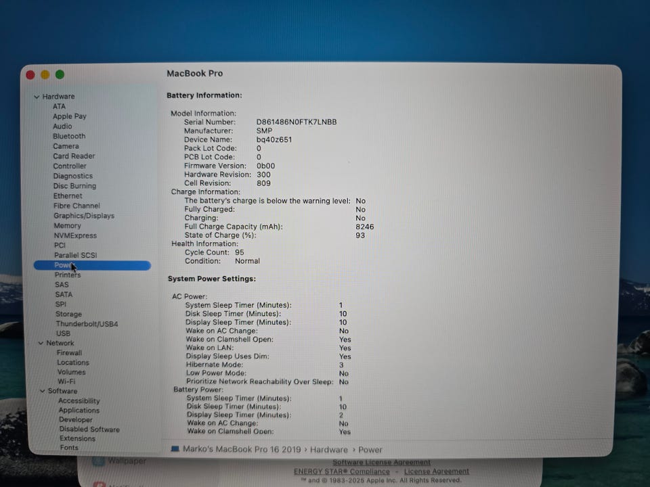Open License Agreement link in background window
The width and height of the screenshot is (650, 487).
point(437,471)
